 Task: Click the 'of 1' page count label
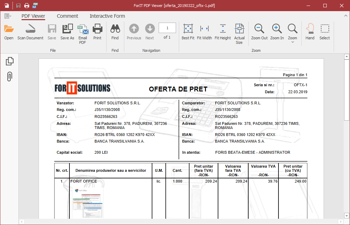coord(167,37)
